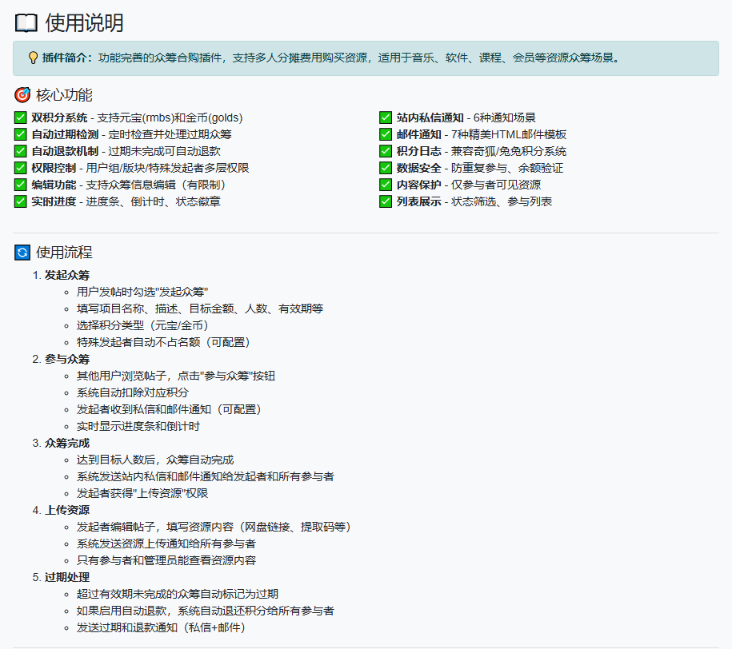The height and width of the screenshot is (649, 732).
Task: Click the green checkmark next to 站内私信通知
Action: pos(386,117)
